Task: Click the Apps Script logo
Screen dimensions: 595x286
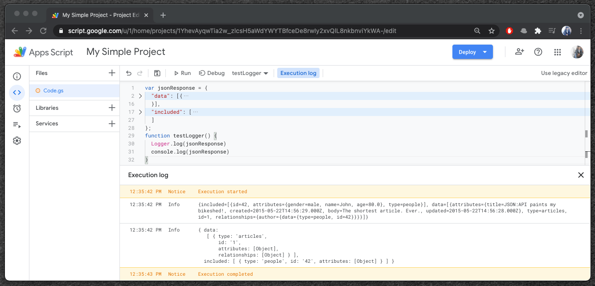Action: pyautogui.click(x=44, y=52)
